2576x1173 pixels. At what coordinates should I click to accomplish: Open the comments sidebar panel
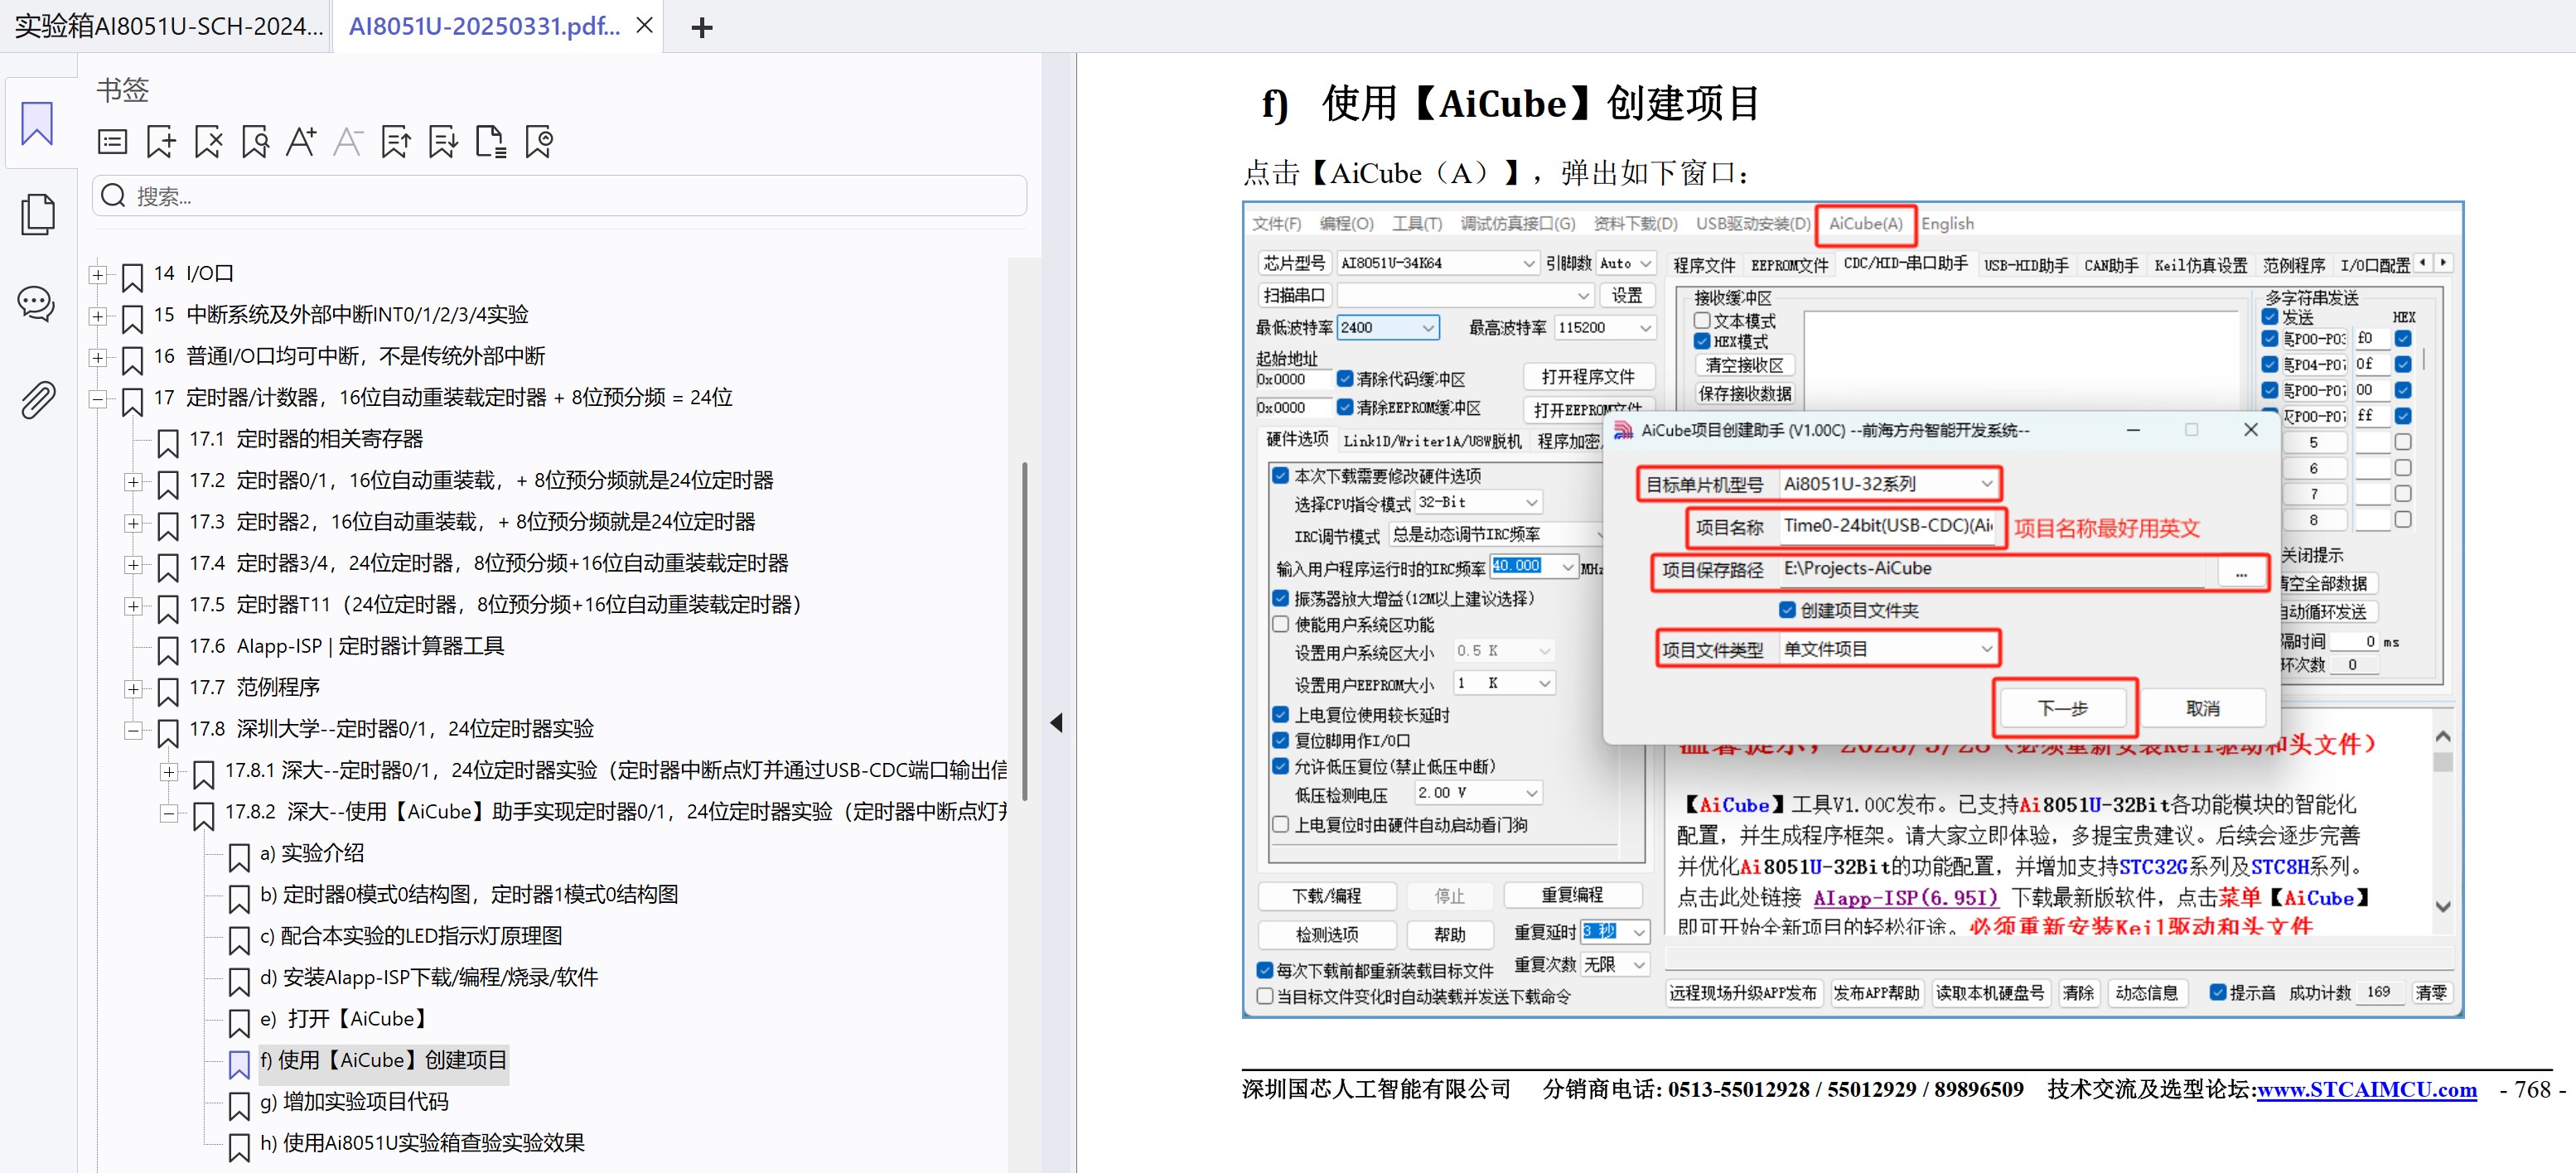click(x=37, y=303)
